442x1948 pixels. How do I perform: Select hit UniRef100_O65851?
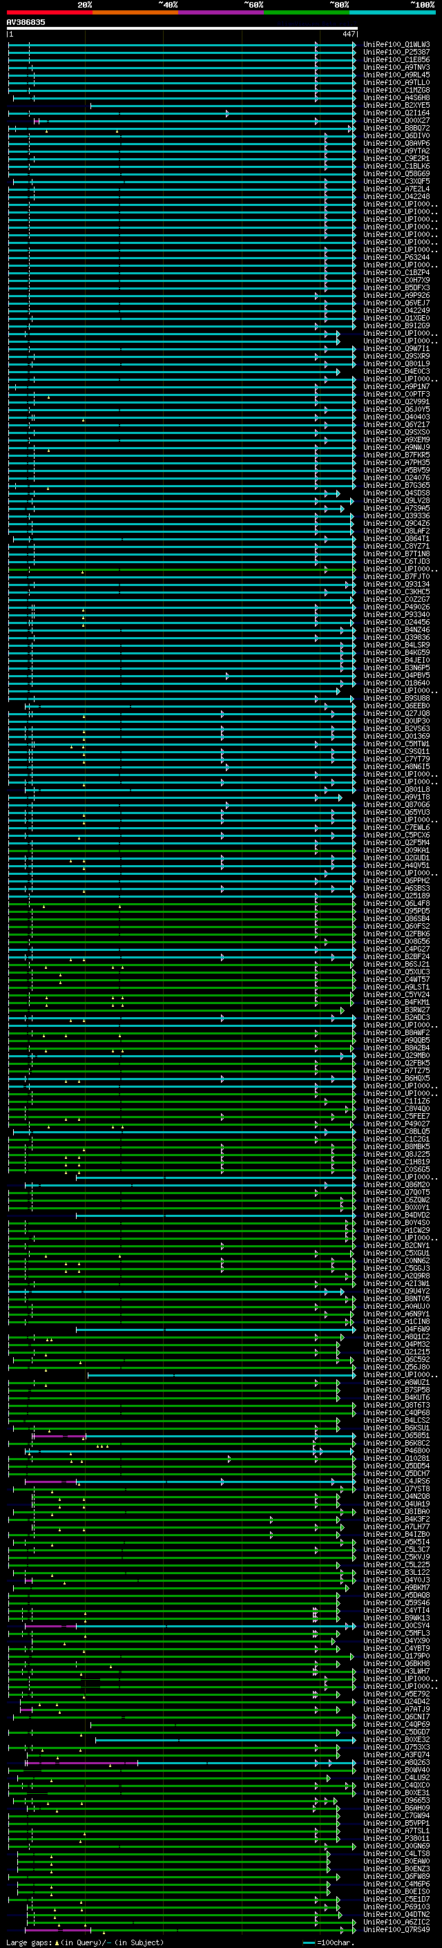[396, 1435]
